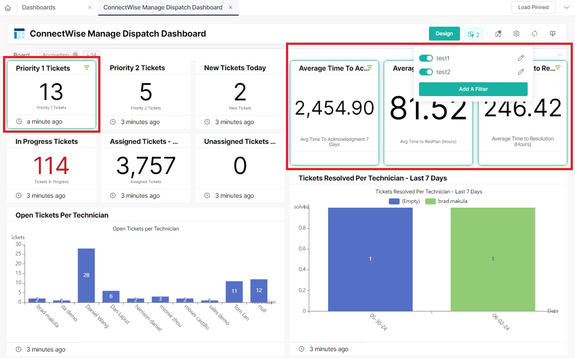The image size is (575, 358).
Task: Click clock icon under Priority 1 Tickets
Action: tap(19, 121)
